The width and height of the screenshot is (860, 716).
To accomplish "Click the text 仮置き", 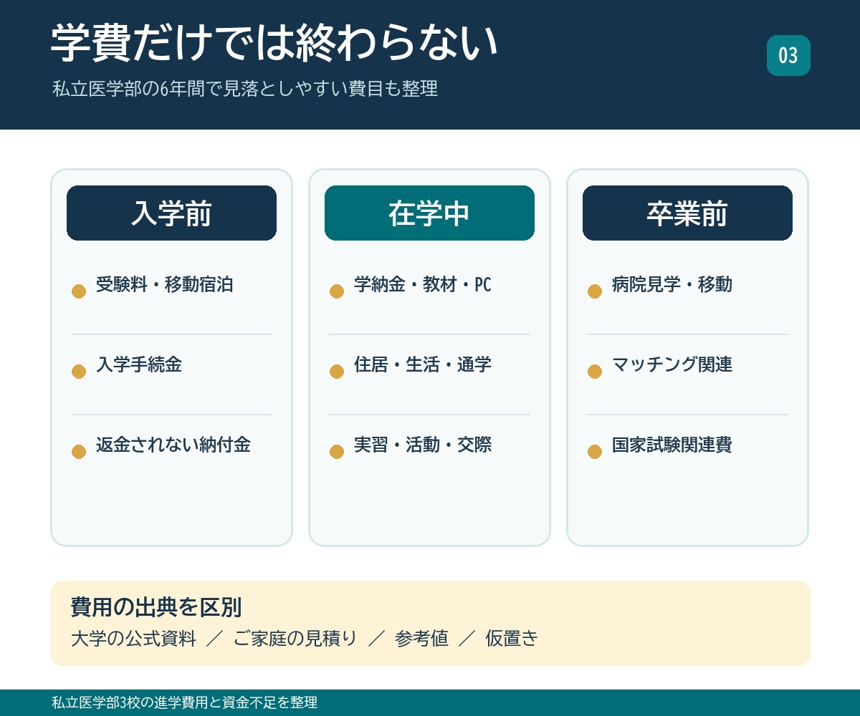I will (511, 639).
